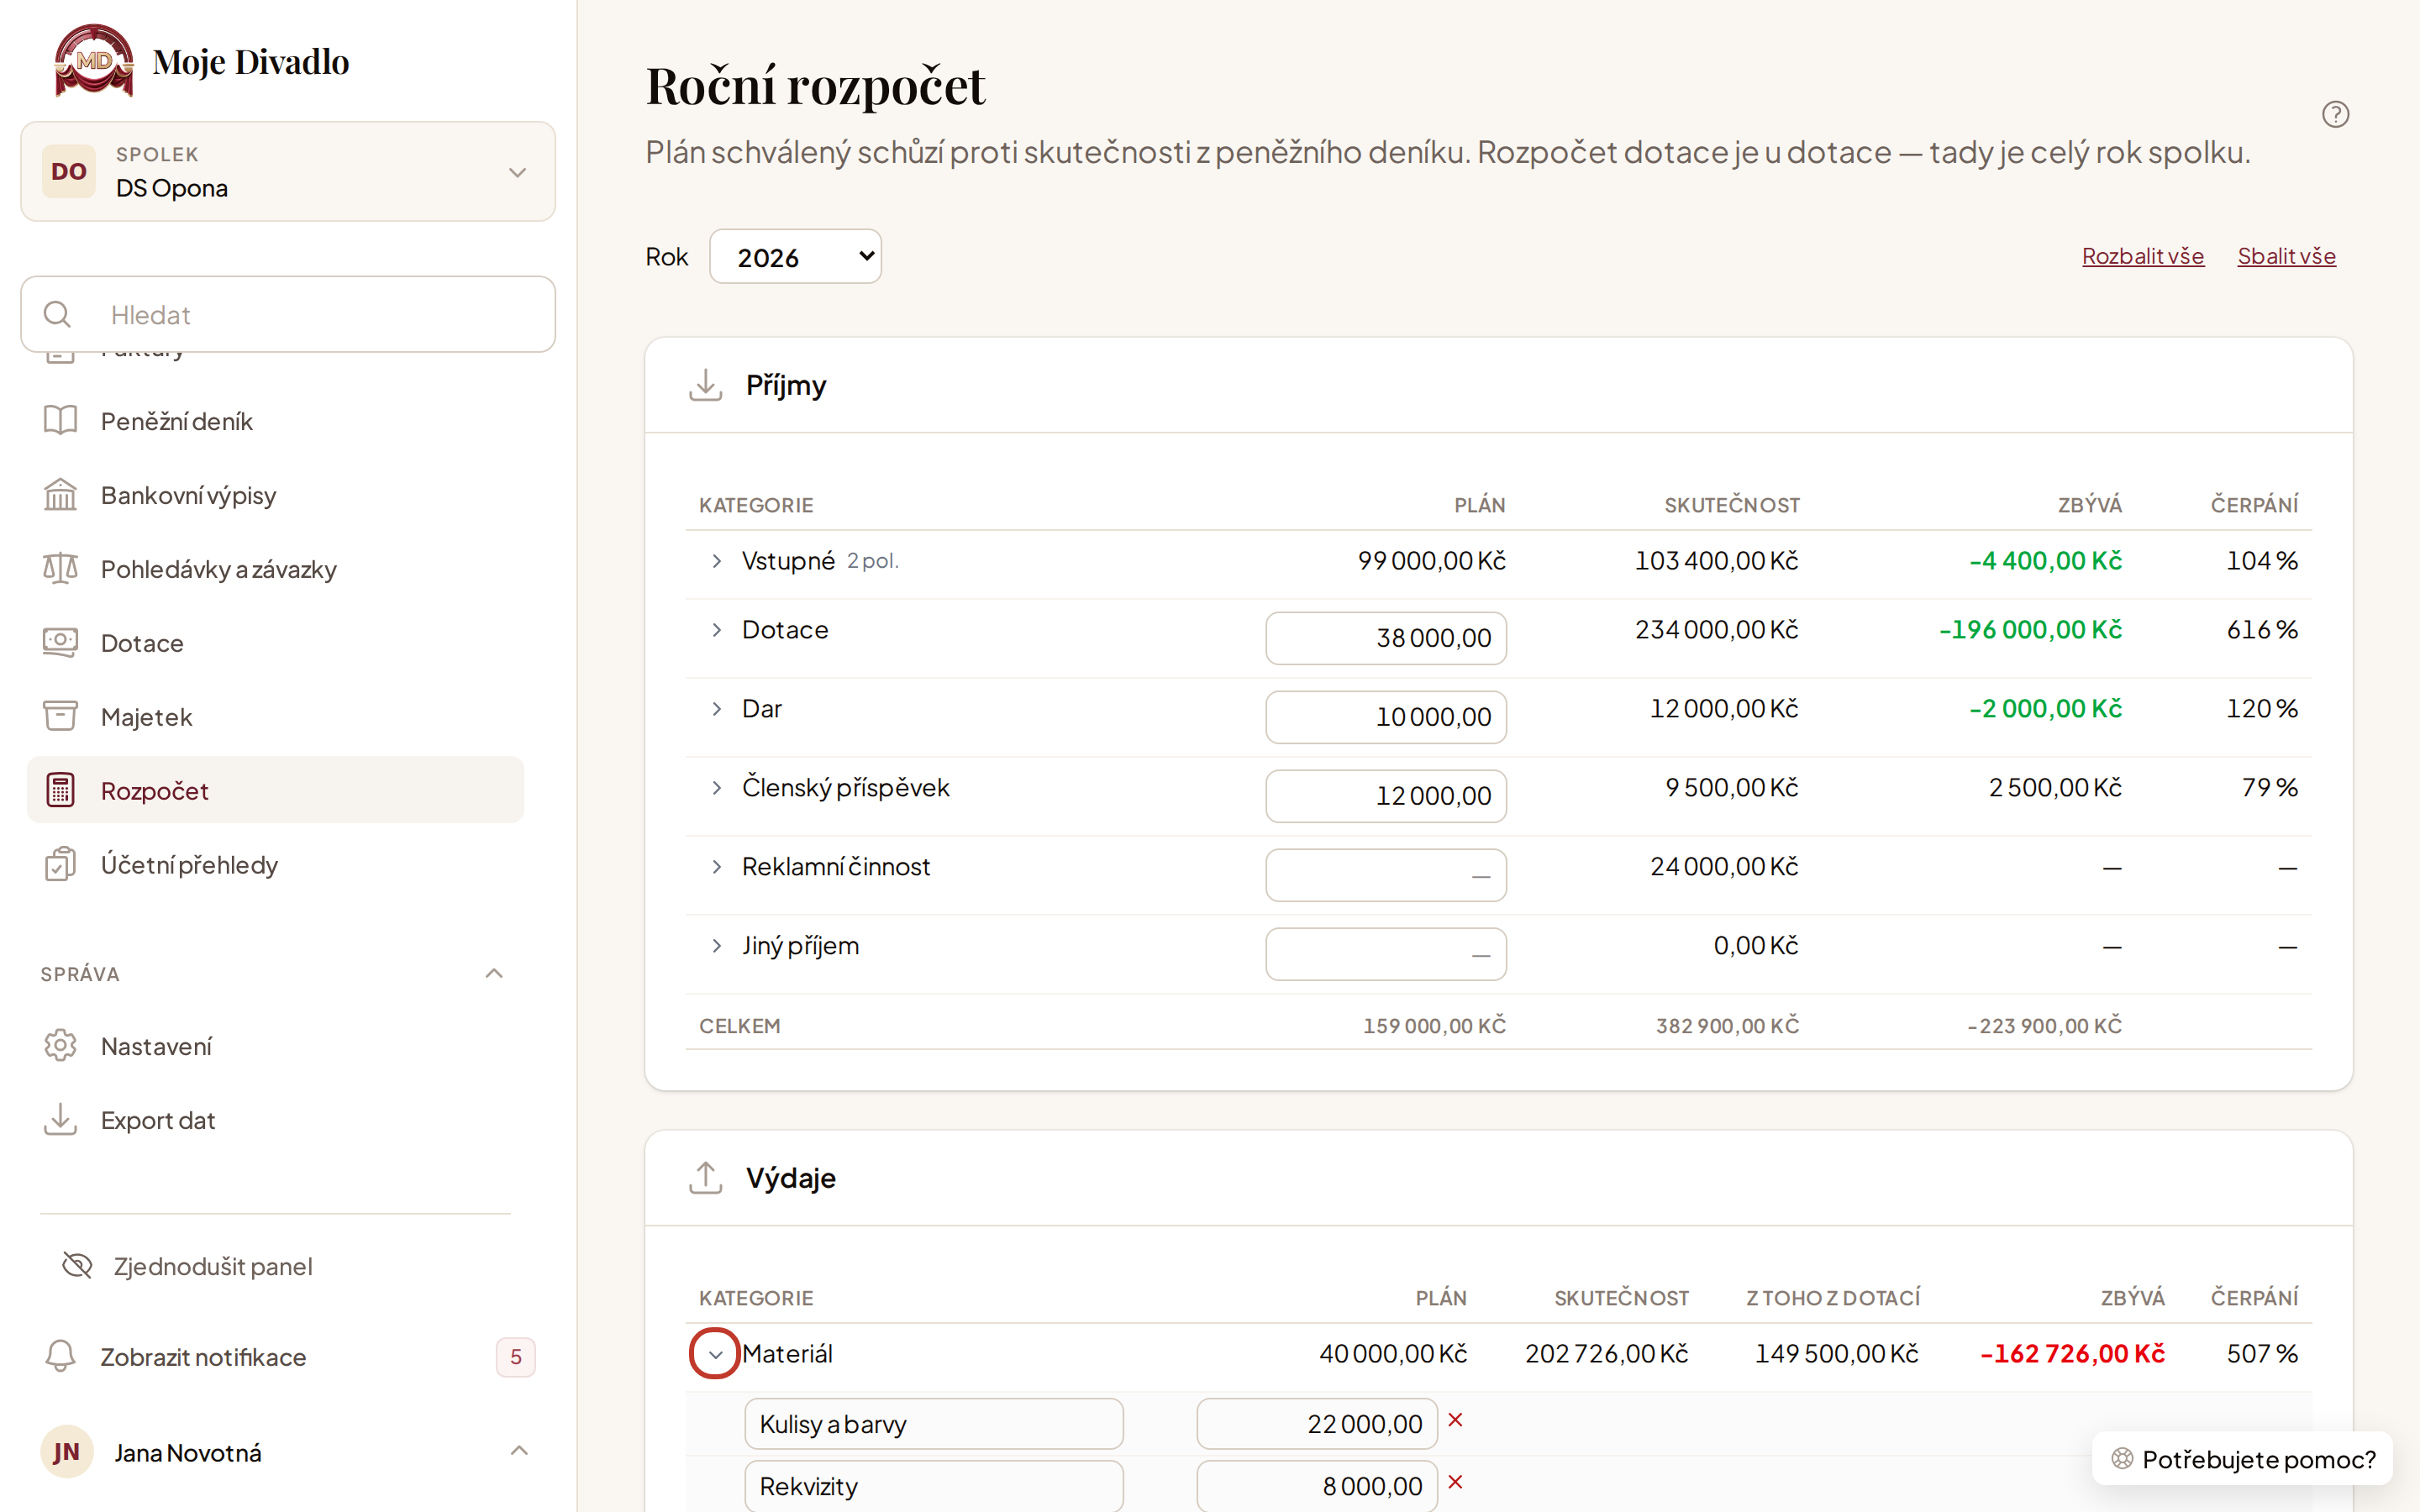Click the JN user avatar
The height and width of the screenshot is (1512, 2420).
pyautogui.click(x=67, y=1452)
